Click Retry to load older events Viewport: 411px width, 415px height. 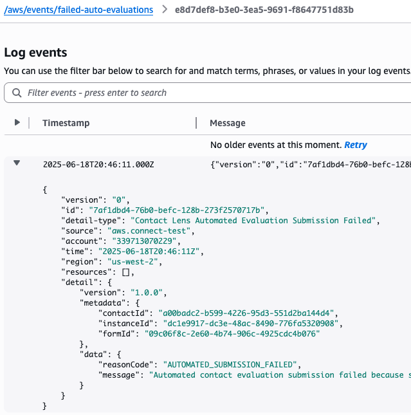coord(356,145)
